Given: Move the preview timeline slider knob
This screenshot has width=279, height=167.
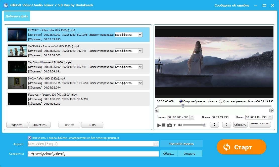Looking at the screenshot, I should click(x=183, y=106).
